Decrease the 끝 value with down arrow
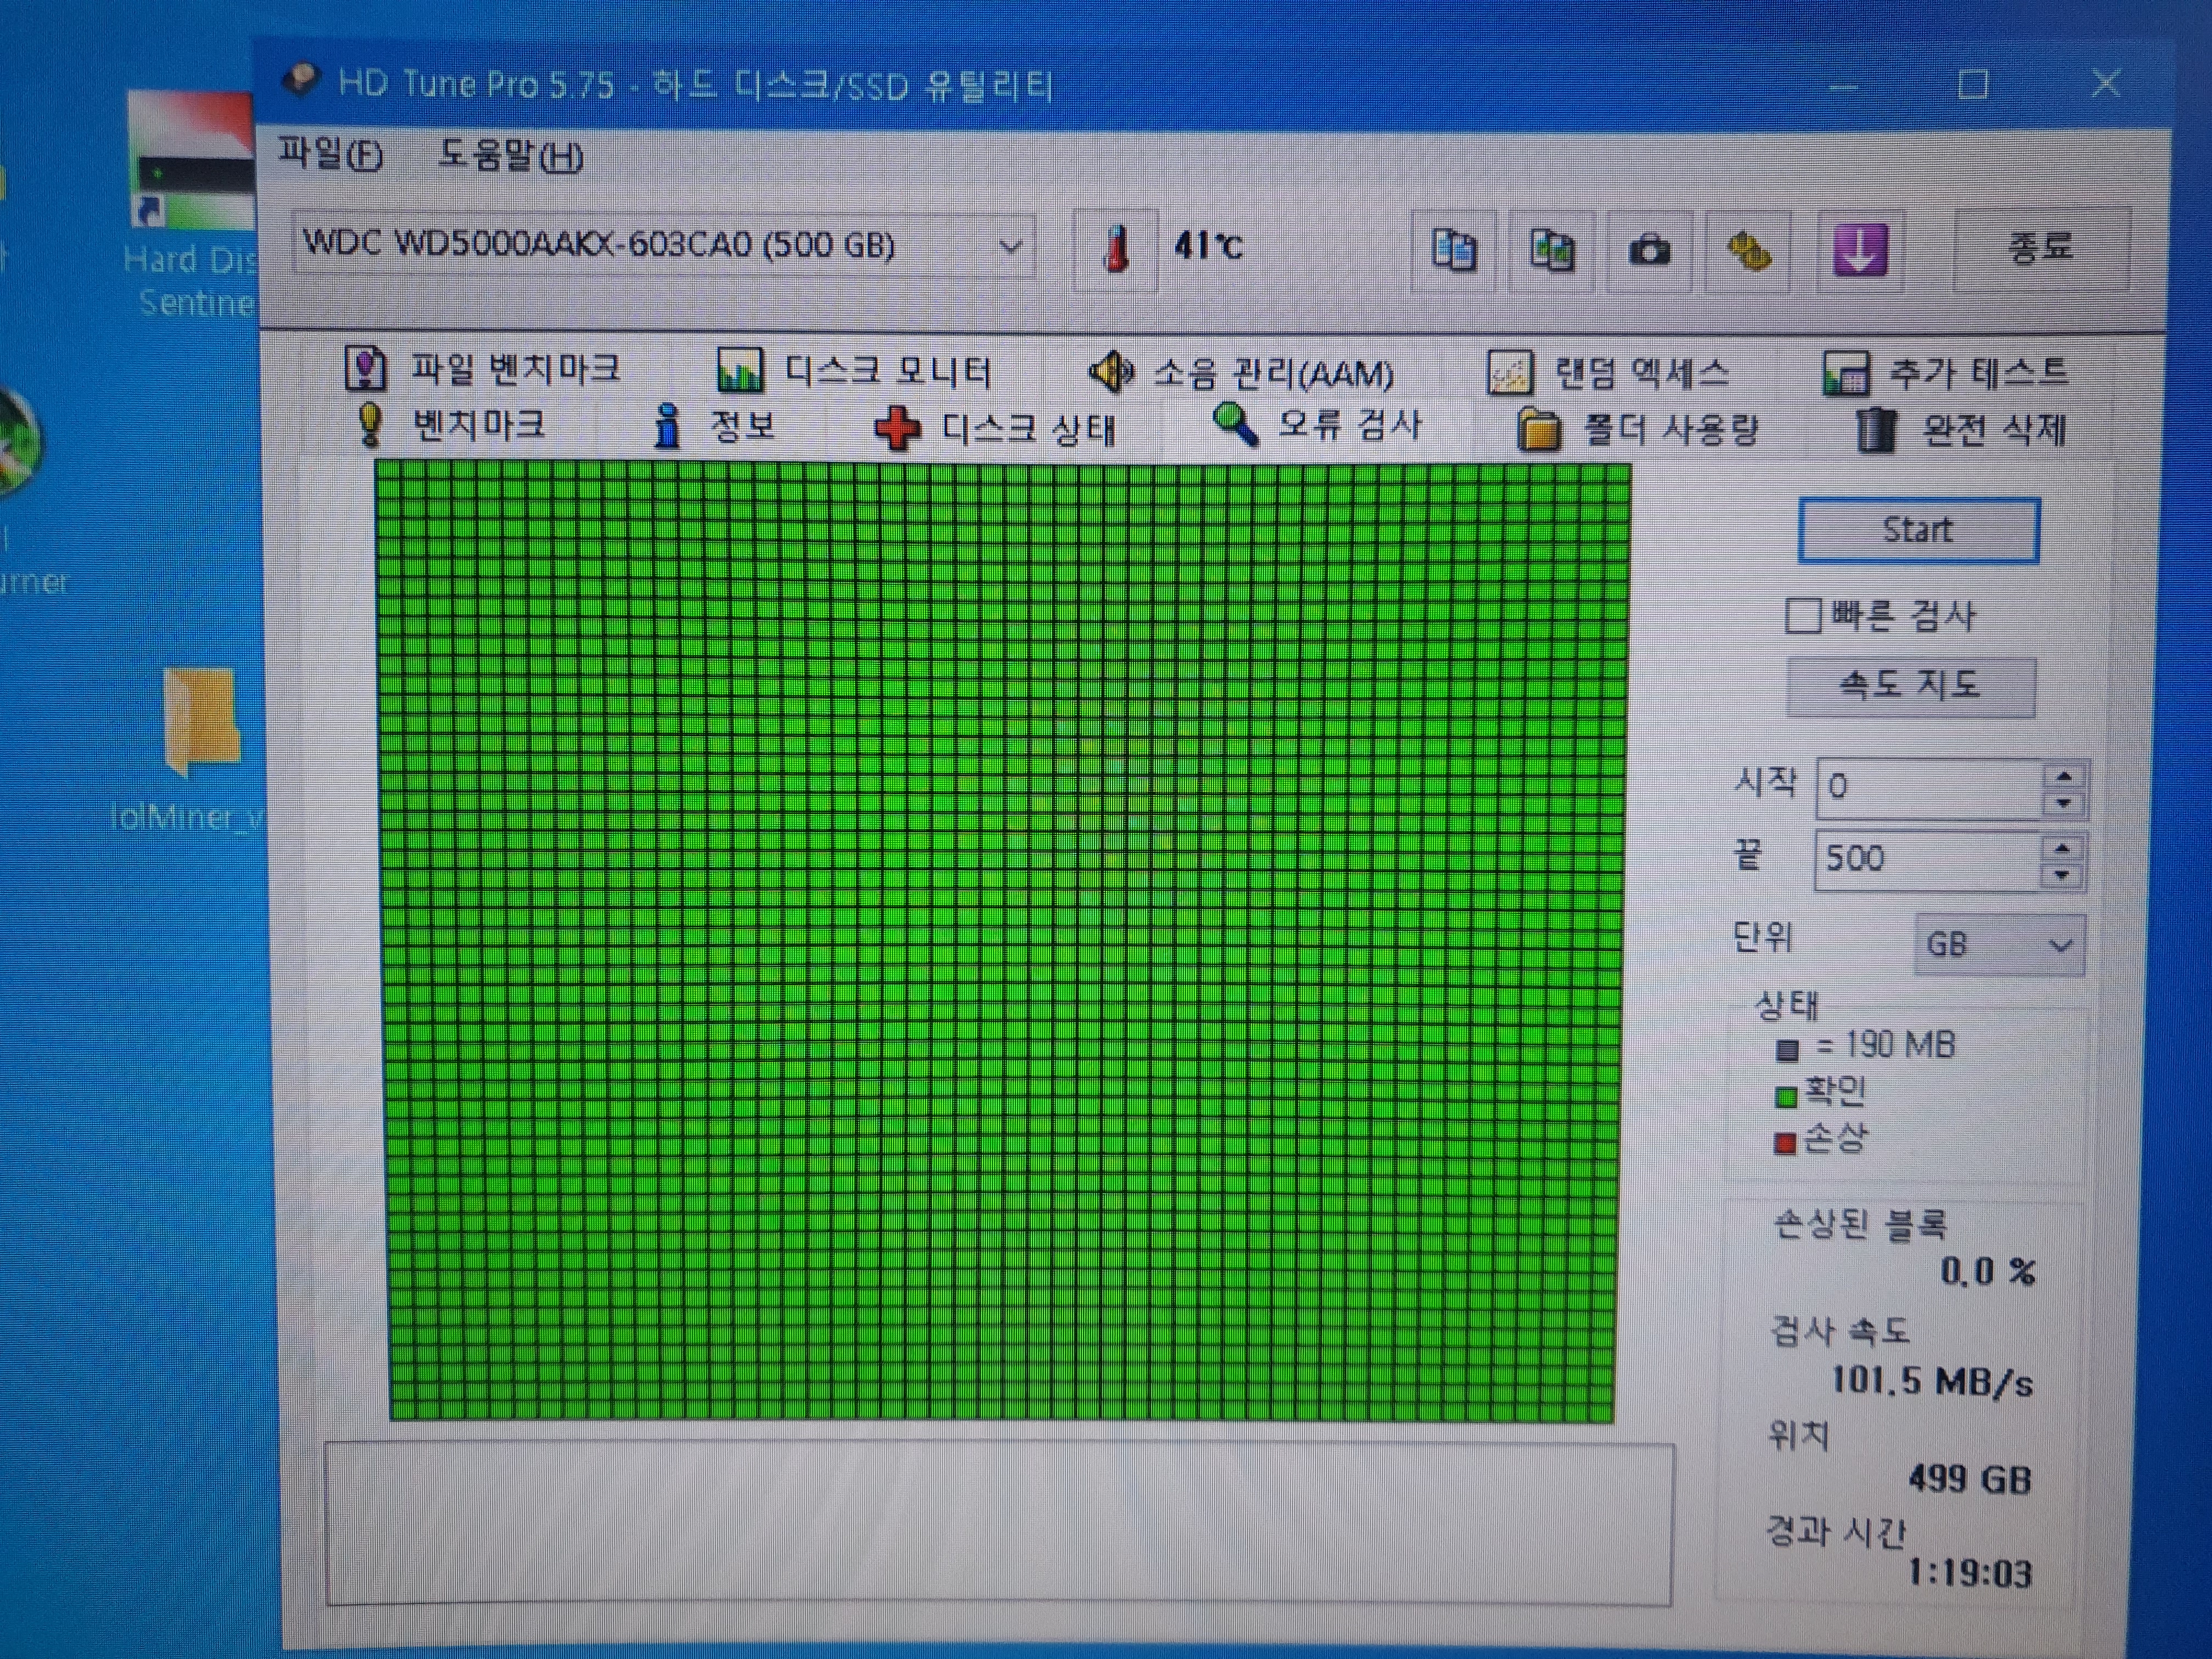Image resolution: width=2212 pixels, height=1659 pixels. [2062, 875]
